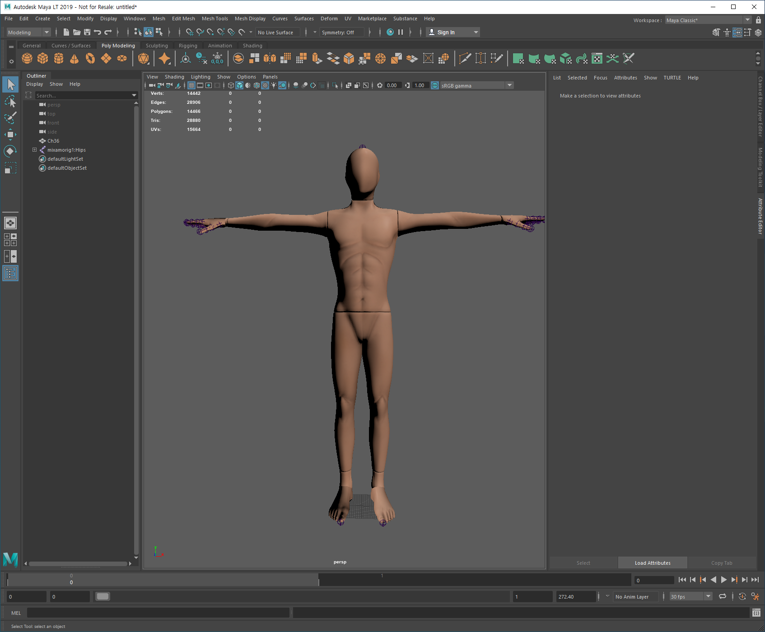
Task: Click the Copy Tab button
Action: pyautogui.click(x=722, y=563)
